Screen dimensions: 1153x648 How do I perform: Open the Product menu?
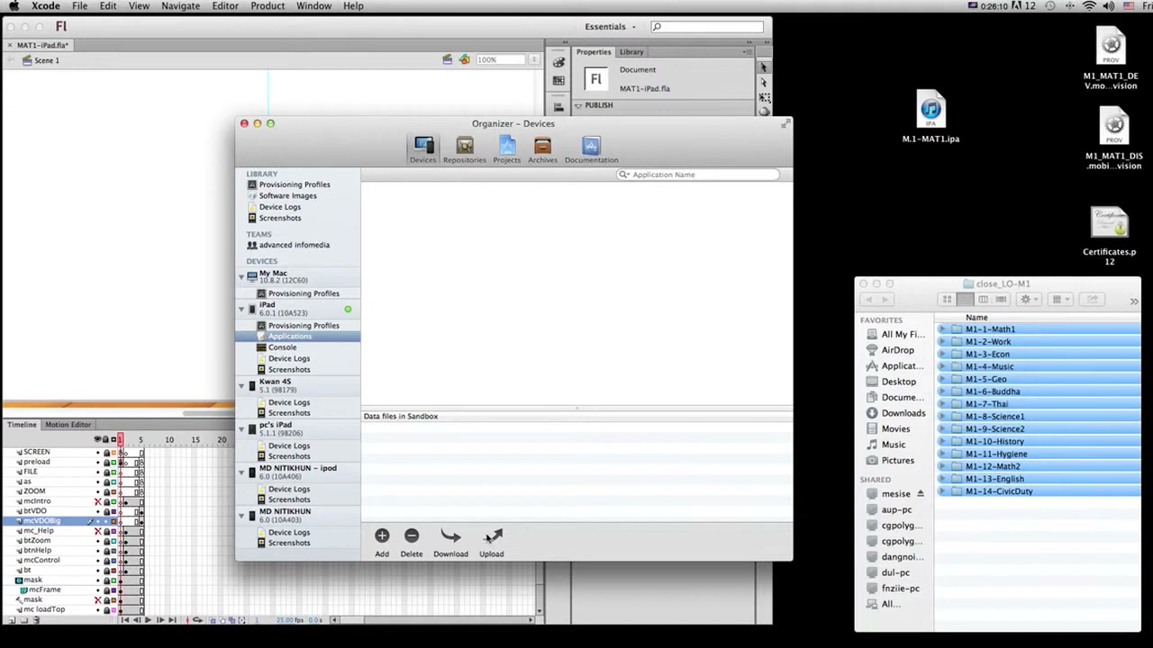tap(268, 6)
